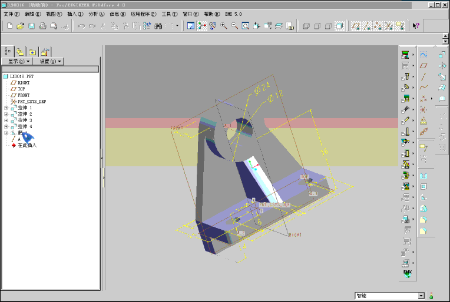Toggle datum axes display on/off
Screen dimensions: 450x302
click(367, 26)
